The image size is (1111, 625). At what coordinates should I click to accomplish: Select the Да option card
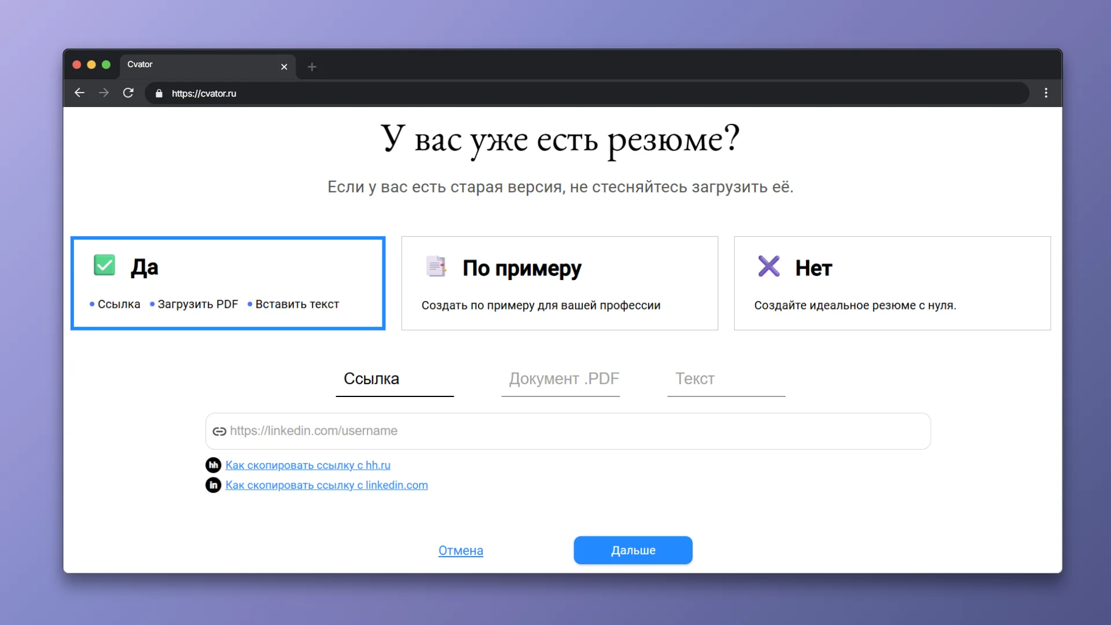click(227, 283)
